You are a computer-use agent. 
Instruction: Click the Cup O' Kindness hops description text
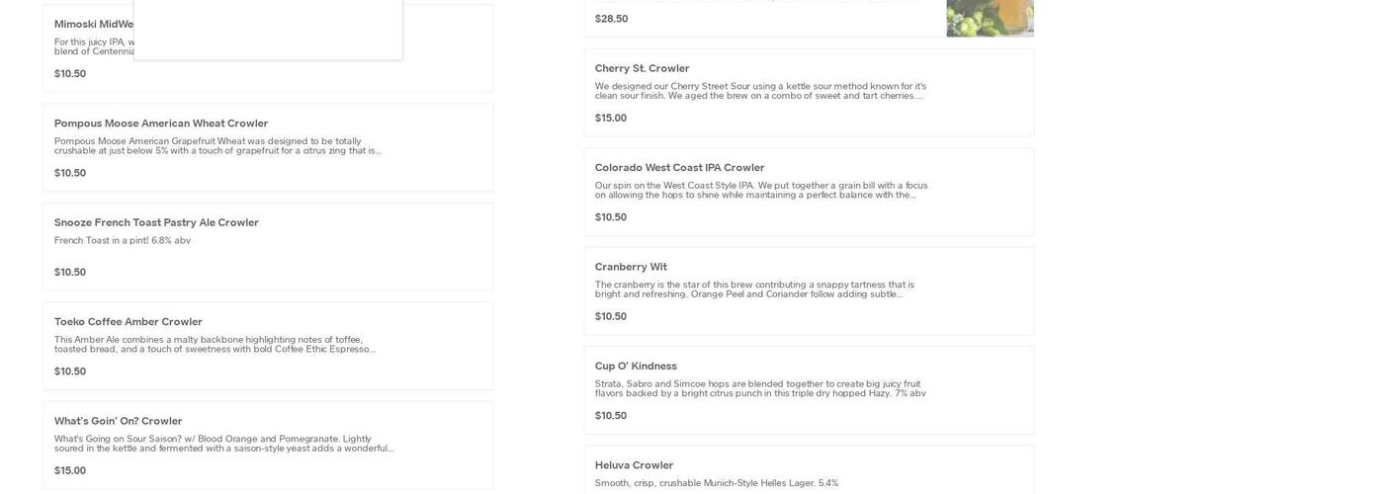pos(760,388)
